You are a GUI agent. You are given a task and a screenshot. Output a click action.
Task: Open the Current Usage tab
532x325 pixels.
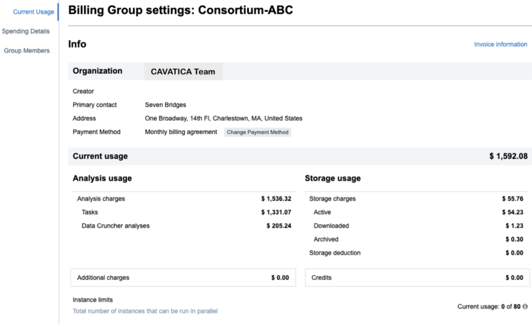(x=34, y=12)
